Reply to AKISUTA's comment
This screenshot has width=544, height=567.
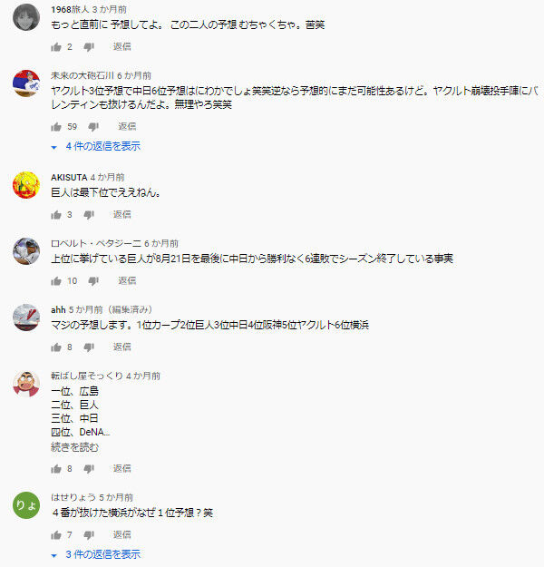click(122, 214)
